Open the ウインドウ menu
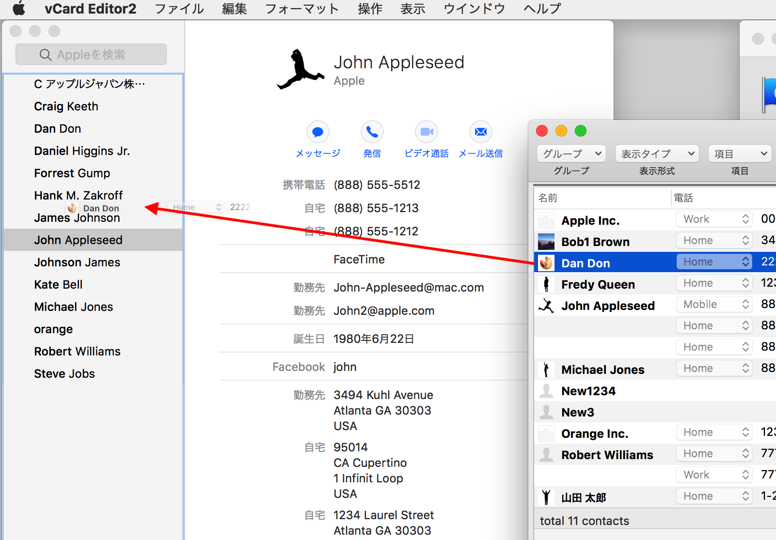776x540 pixels. point(475,9)
